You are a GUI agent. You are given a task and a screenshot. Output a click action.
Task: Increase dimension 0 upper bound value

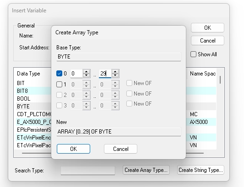pyautogui.click(x=115, y=72)
